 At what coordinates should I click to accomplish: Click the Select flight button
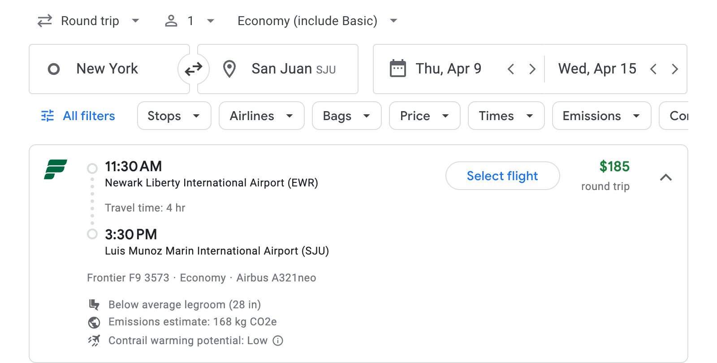(x=502, y=176)
